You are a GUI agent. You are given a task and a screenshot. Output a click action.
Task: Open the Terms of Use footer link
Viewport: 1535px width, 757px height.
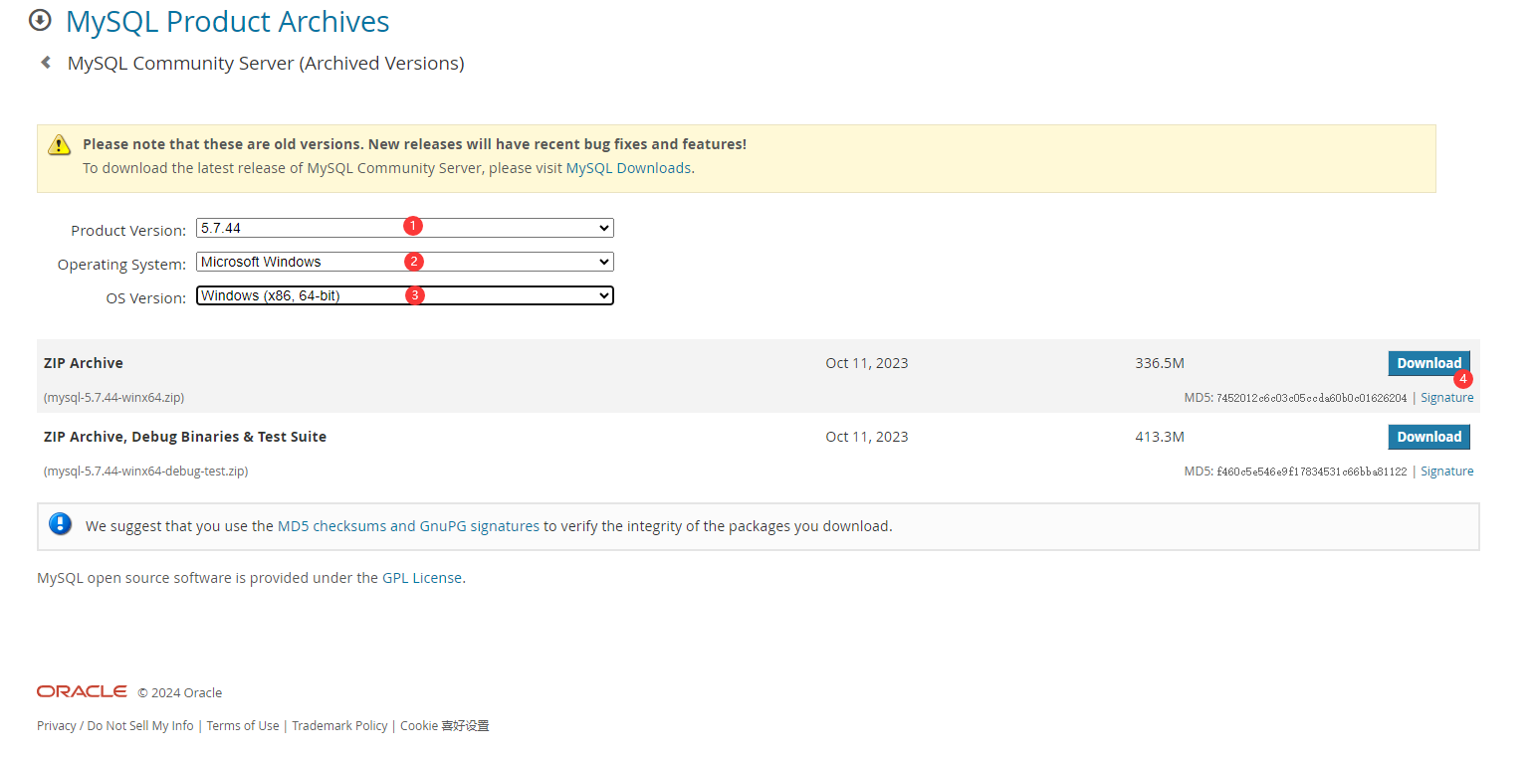(243, 726)
